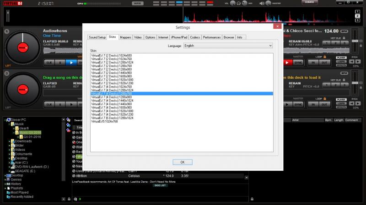Select skin VirtualDJ 7 (2 Decks):1920x1080
366x205 pixels.
(x=112, y=80)
